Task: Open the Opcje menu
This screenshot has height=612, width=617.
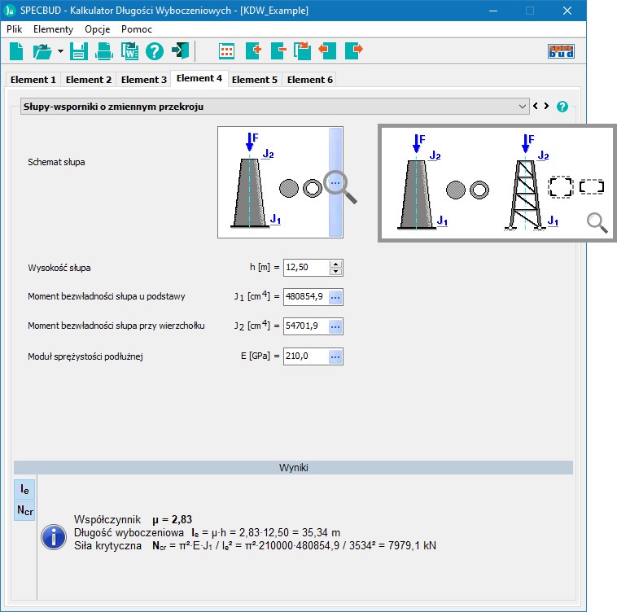Action: pos(97,28)
